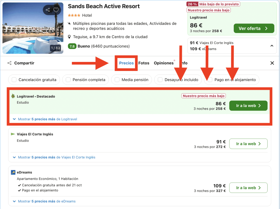The width and height of the screenshot is (280, 209).
Task: Tap the heart favorite icon on photo
Action: point(56,10)
